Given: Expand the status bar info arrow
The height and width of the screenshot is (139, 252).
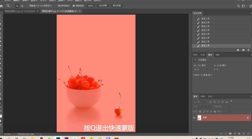Looking at the screenshot, I should 41,134.
